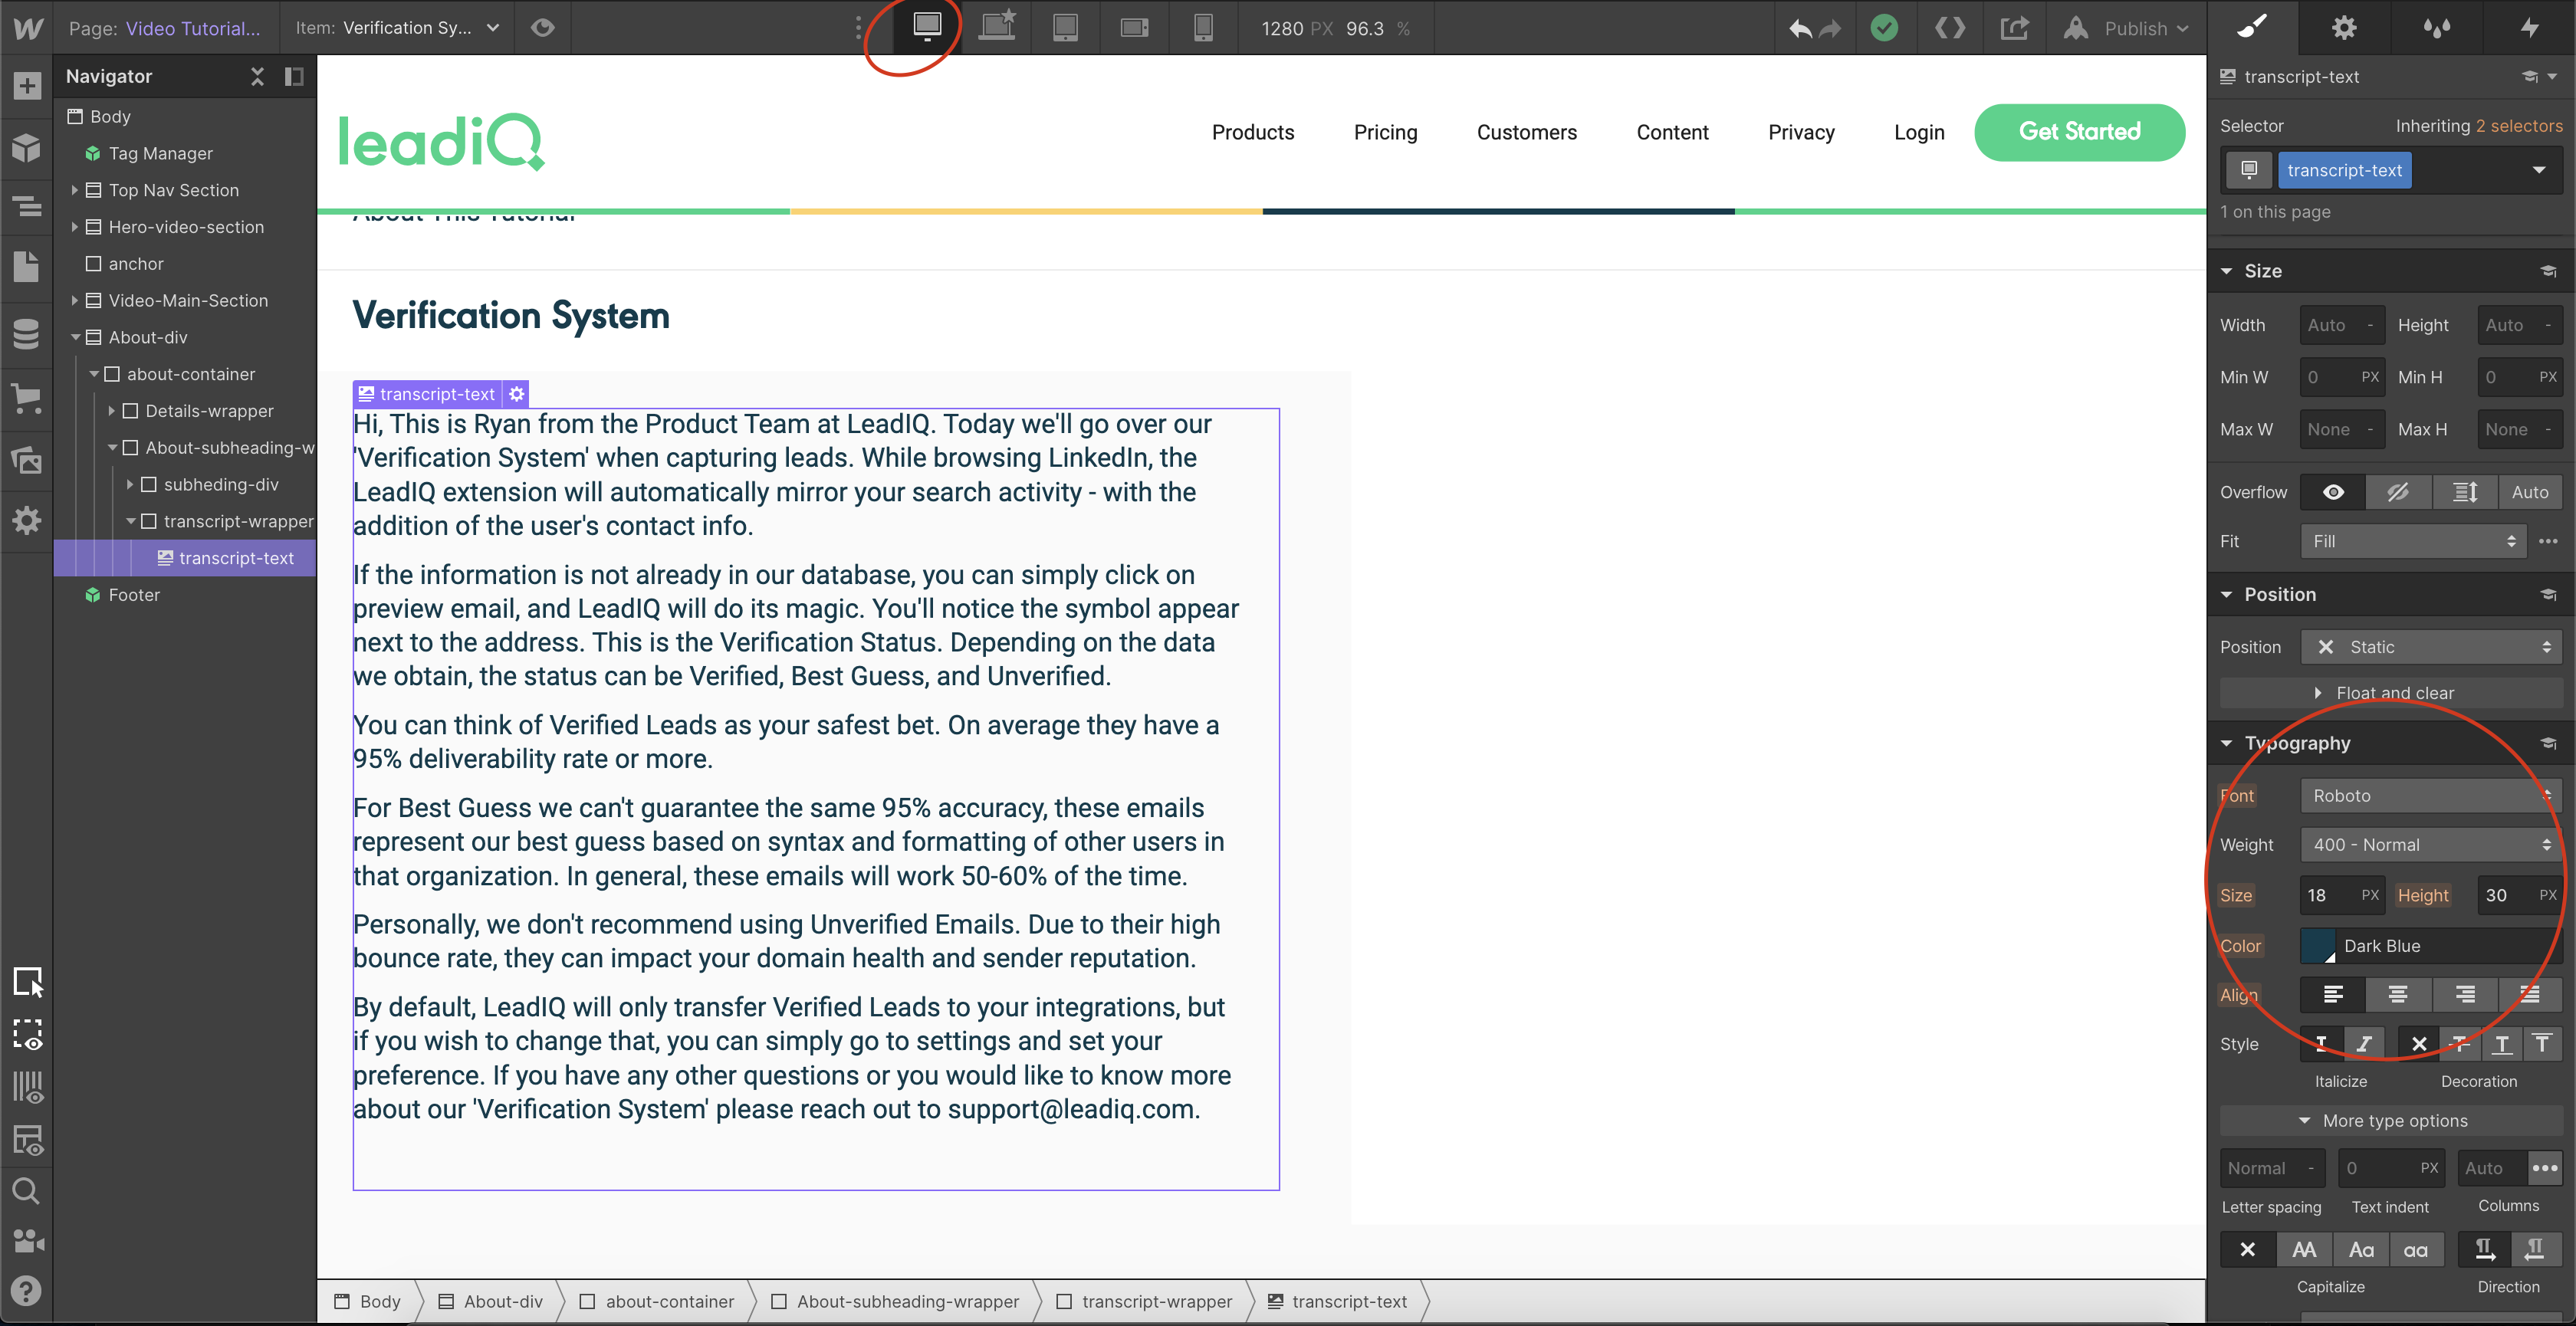Close the Navigator panel
This screenshot has width=2576, height=1326.
[x=257, y=76]
